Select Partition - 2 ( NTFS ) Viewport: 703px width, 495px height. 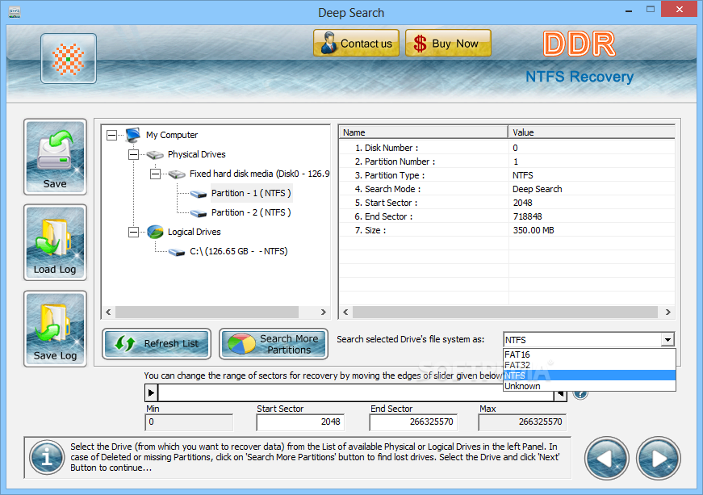point(251,212)
